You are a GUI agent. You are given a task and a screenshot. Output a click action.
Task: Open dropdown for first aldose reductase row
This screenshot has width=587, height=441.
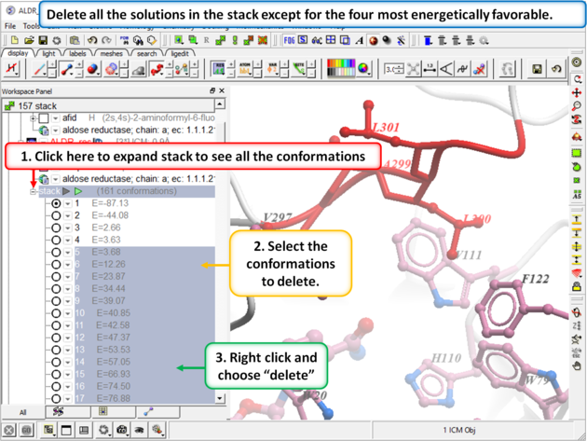55,131
